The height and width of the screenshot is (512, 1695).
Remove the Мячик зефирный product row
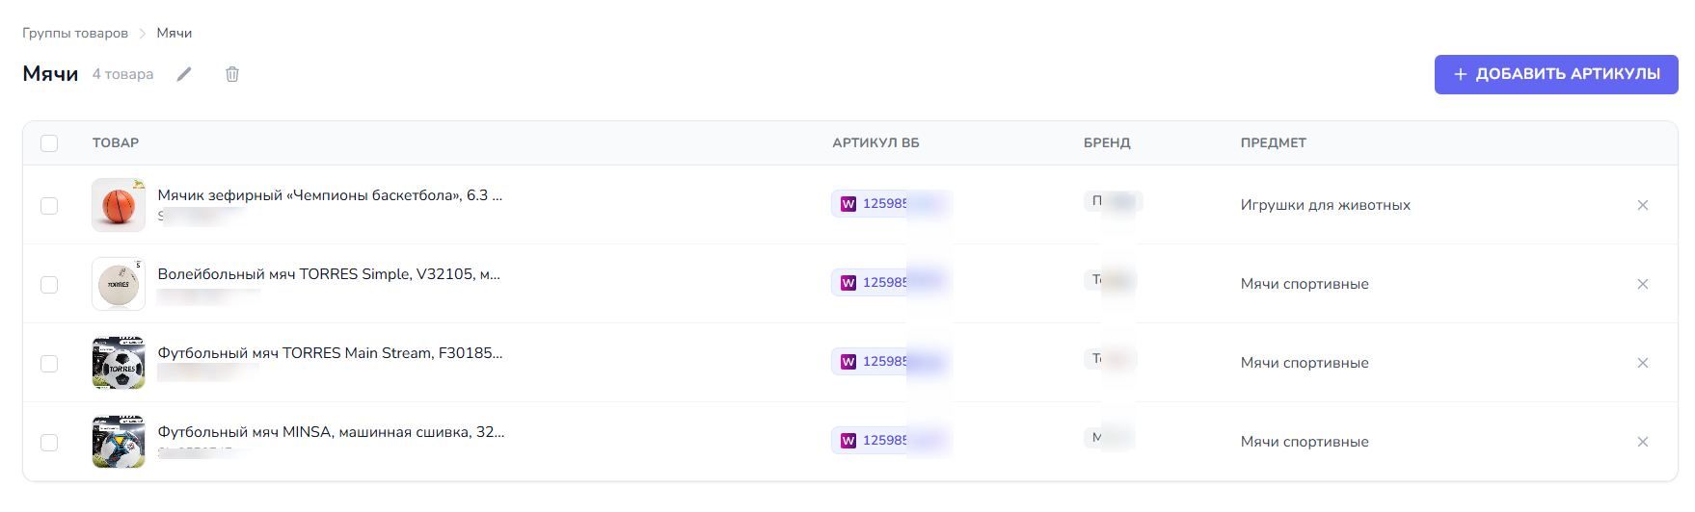point(1643,205)
